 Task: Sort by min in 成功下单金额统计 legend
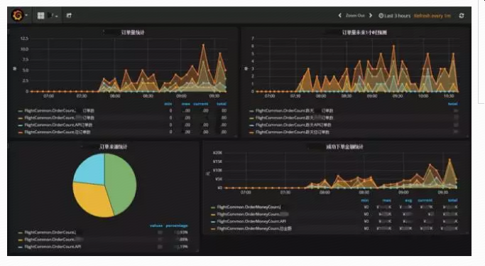pos(365,201)
